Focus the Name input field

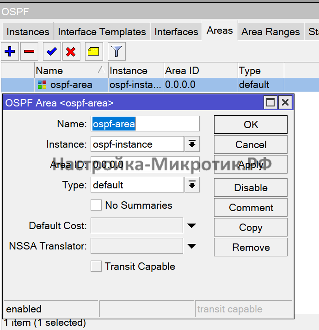(x=145, y=124)
